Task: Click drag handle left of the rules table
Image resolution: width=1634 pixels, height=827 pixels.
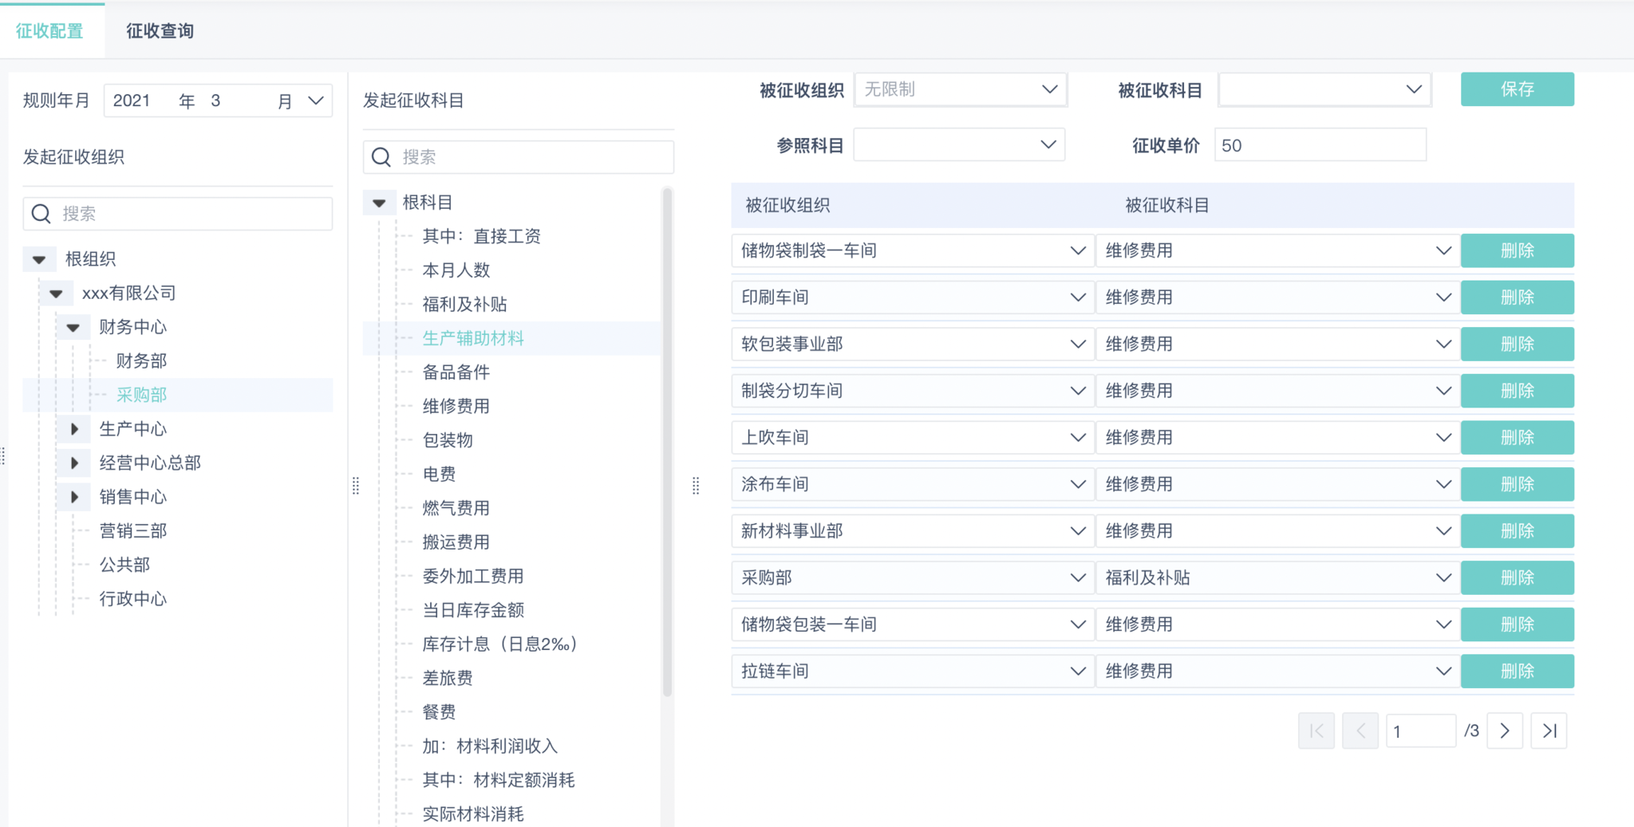Action: pos(696,486)
